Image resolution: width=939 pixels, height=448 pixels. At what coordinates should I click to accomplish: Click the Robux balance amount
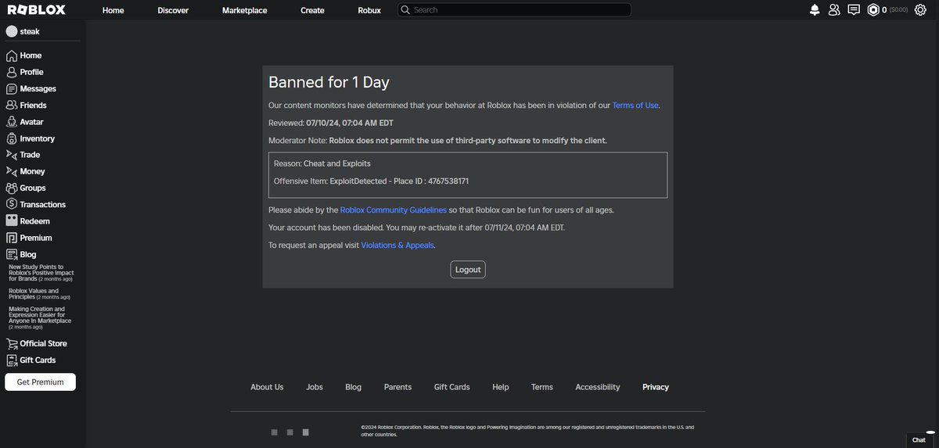coord(884,10)
